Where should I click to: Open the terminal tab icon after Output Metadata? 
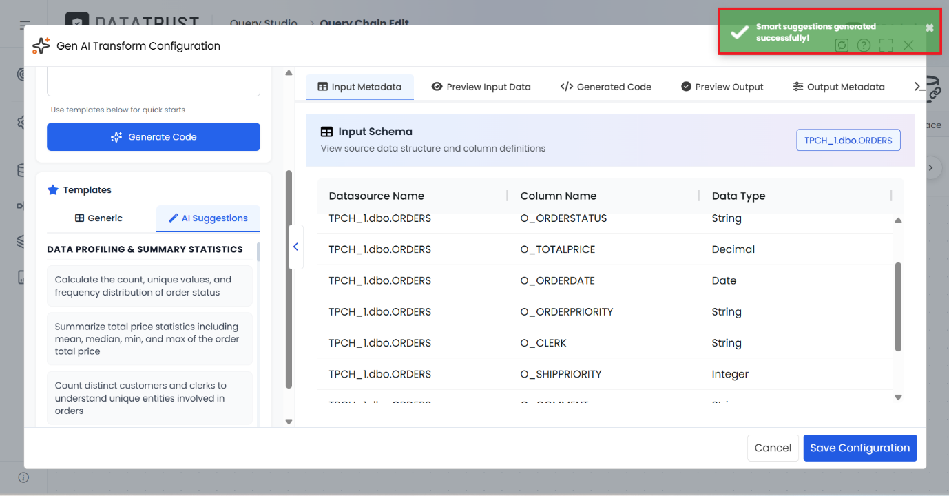pyautogui.click(x=919, y=86)
